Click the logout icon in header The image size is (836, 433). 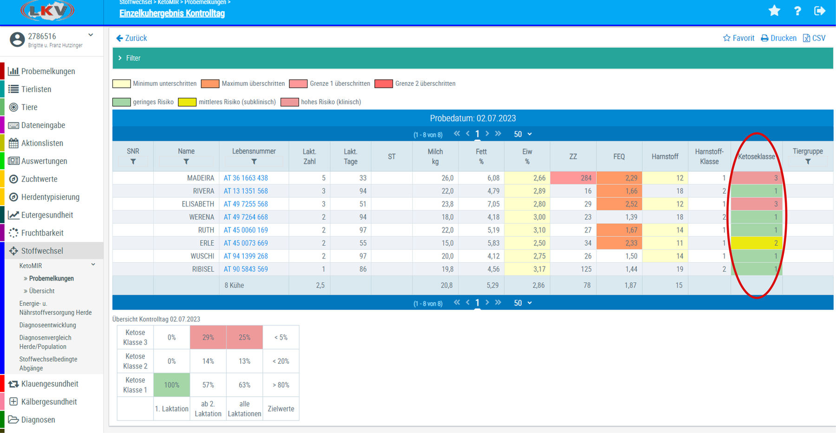pyautogui.click(x=820, y=11)
